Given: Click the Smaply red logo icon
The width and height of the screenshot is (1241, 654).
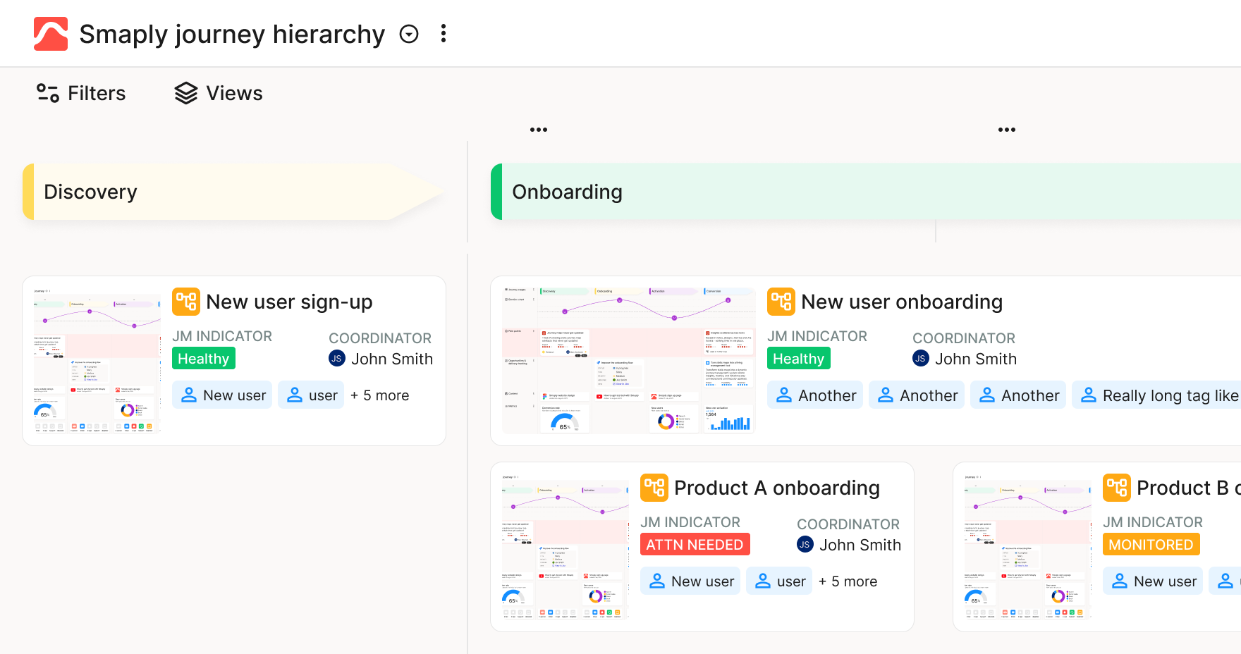Looking at the screenshot, I should point(51,34).
